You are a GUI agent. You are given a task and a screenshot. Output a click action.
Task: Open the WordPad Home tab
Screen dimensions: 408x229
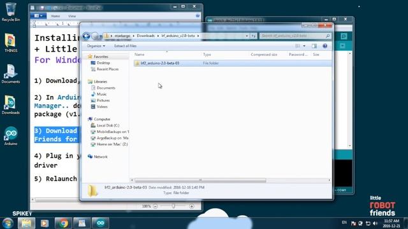[x=55, y=16]
